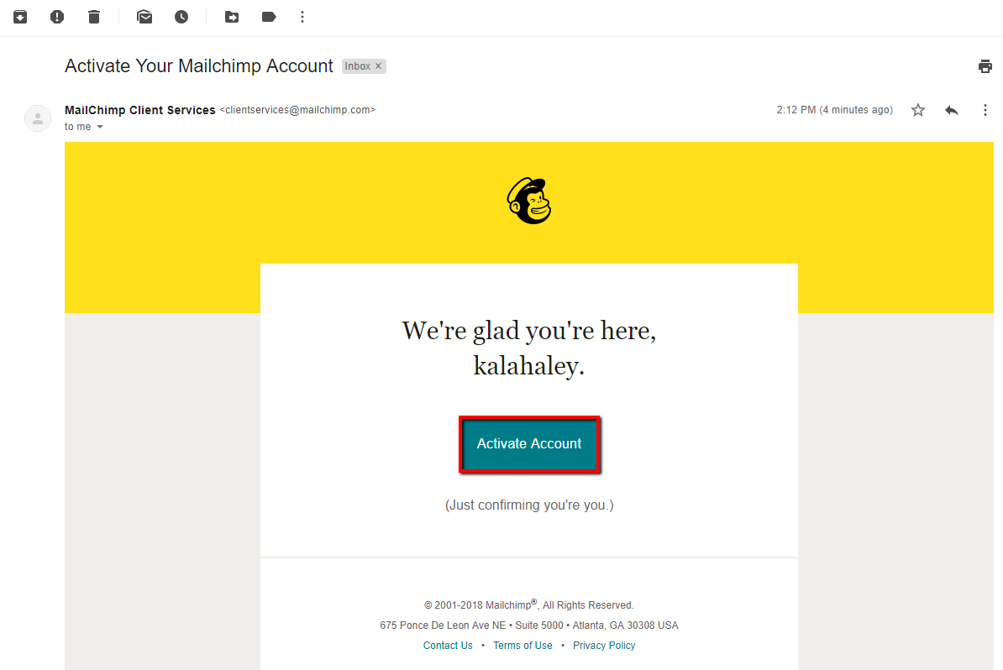Open the Privacy Policy link

(604, 646)
